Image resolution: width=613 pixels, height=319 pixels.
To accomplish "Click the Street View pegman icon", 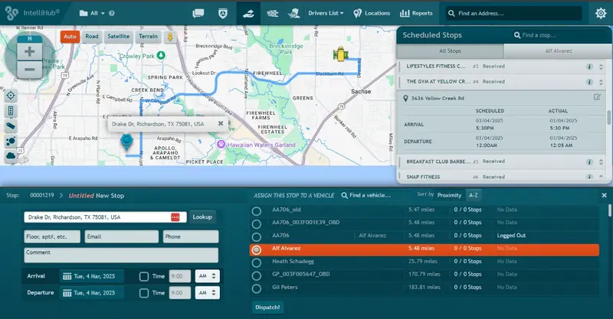I will click(x=170, y=37).
